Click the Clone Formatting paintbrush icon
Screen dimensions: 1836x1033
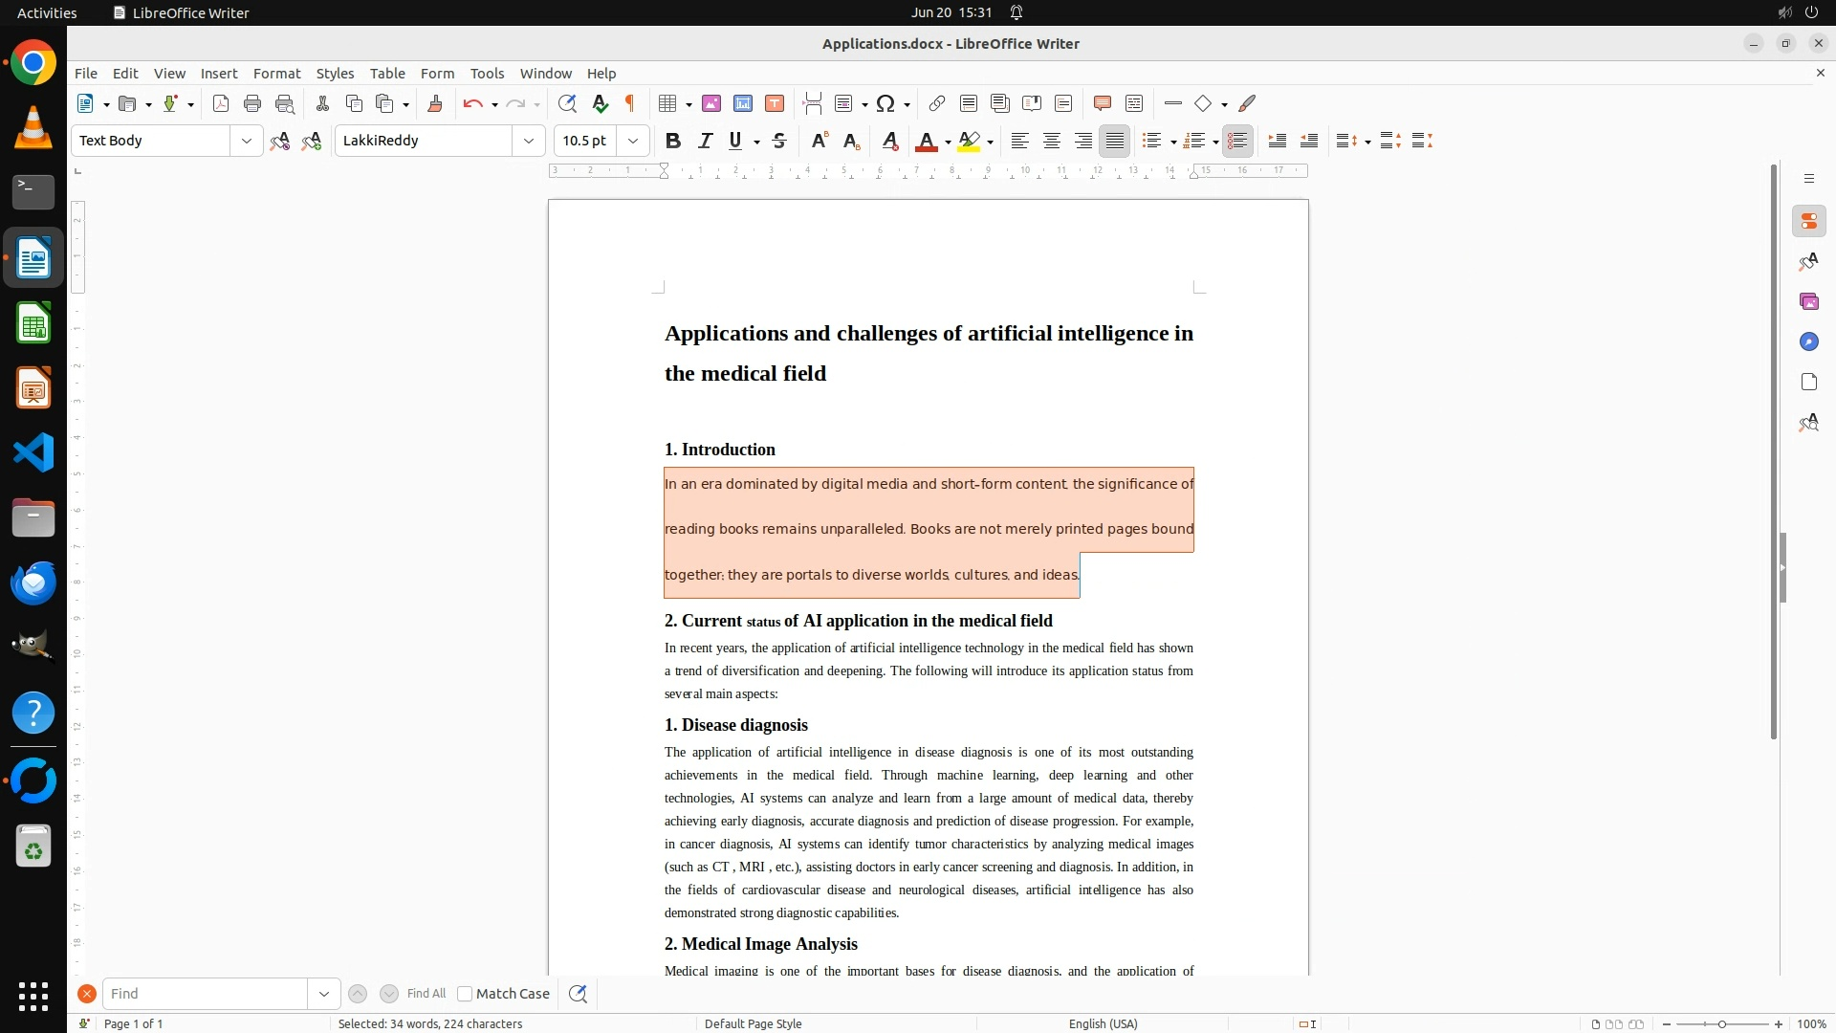434,103
